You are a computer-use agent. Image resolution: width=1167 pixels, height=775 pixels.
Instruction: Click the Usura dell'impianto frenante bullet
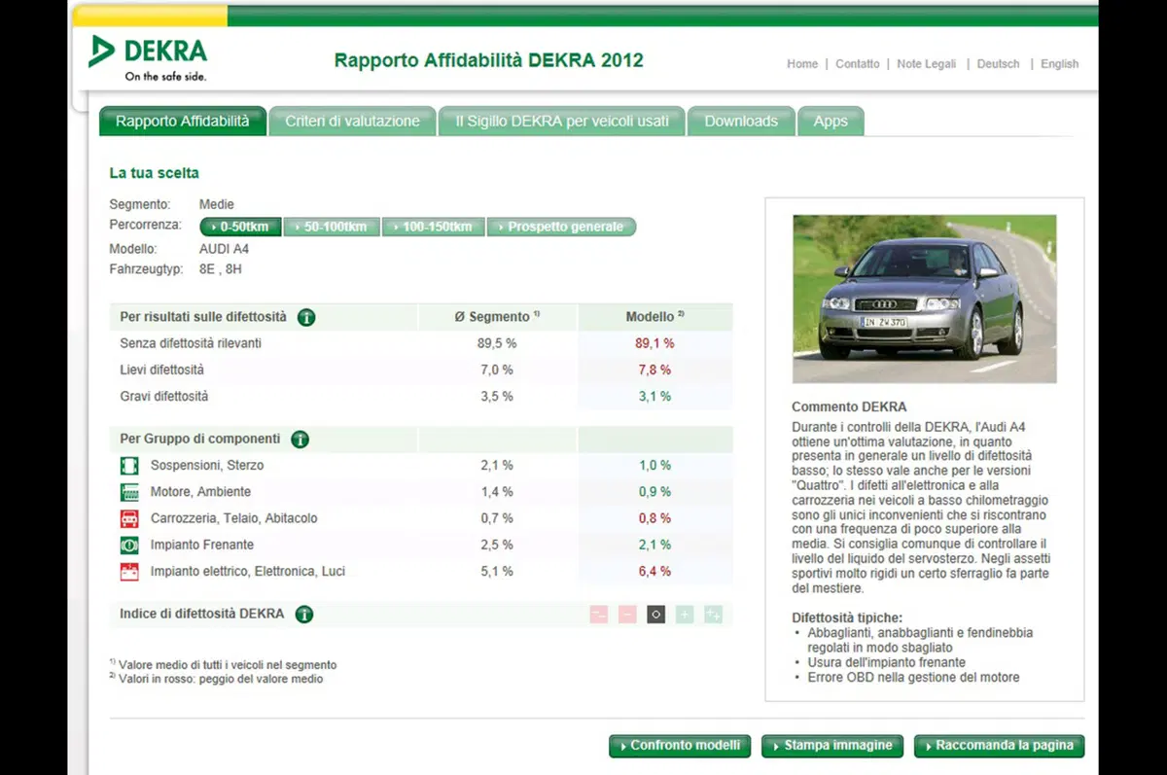tap(887, 662)
